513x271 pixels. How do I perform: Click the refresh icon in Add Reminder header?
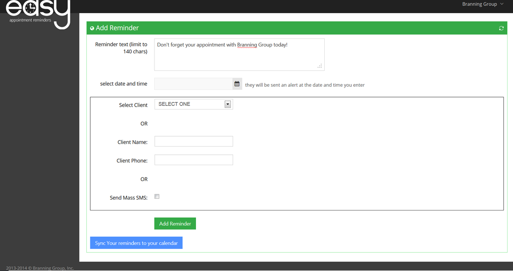(501, 28)
